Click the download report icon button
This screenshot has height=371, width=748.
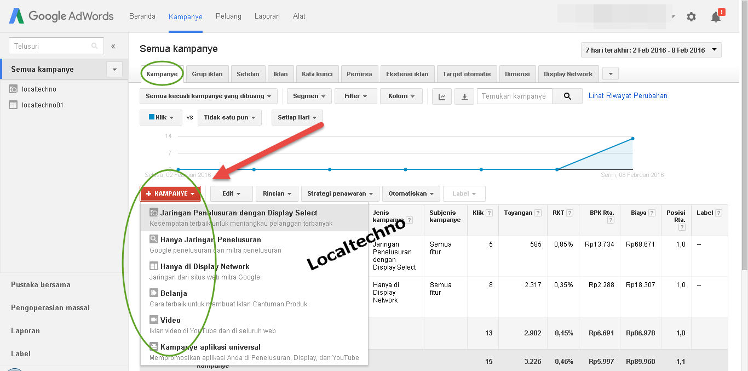pos(464,96)
